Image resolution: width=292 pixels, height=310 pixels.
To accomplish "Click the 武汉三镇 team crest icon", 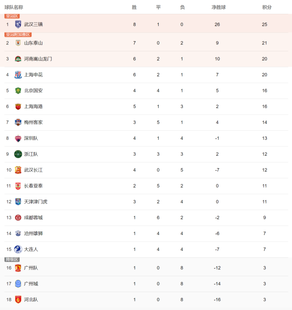I will (x=18, y=24).
